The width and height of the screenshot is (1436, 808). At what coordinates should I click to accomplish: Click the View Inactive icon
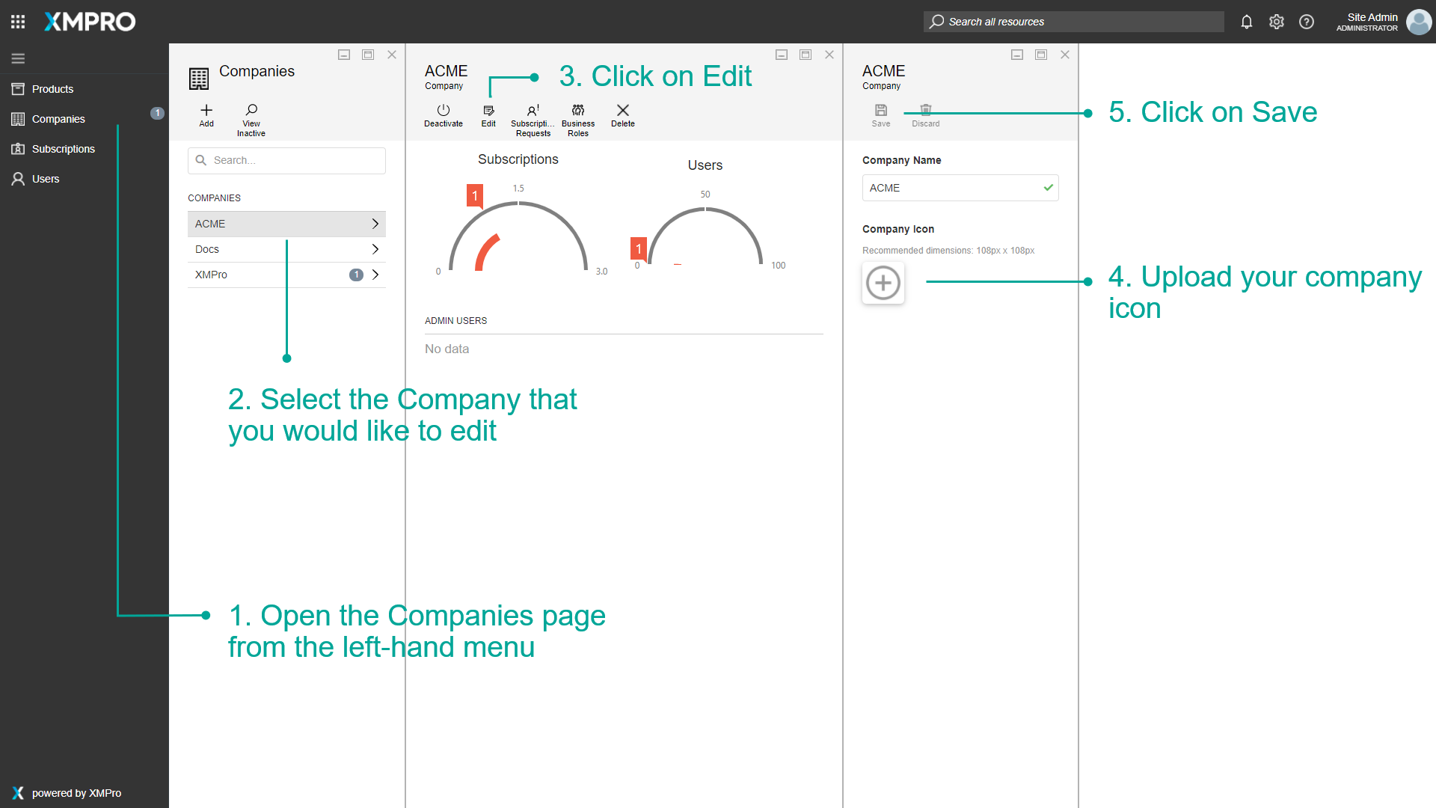[251, 111]
